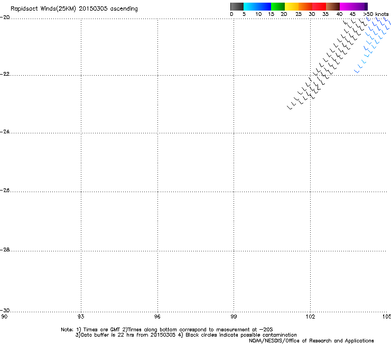Click the 'Data buffer is 22 hrs' note line

coord(186,335)
